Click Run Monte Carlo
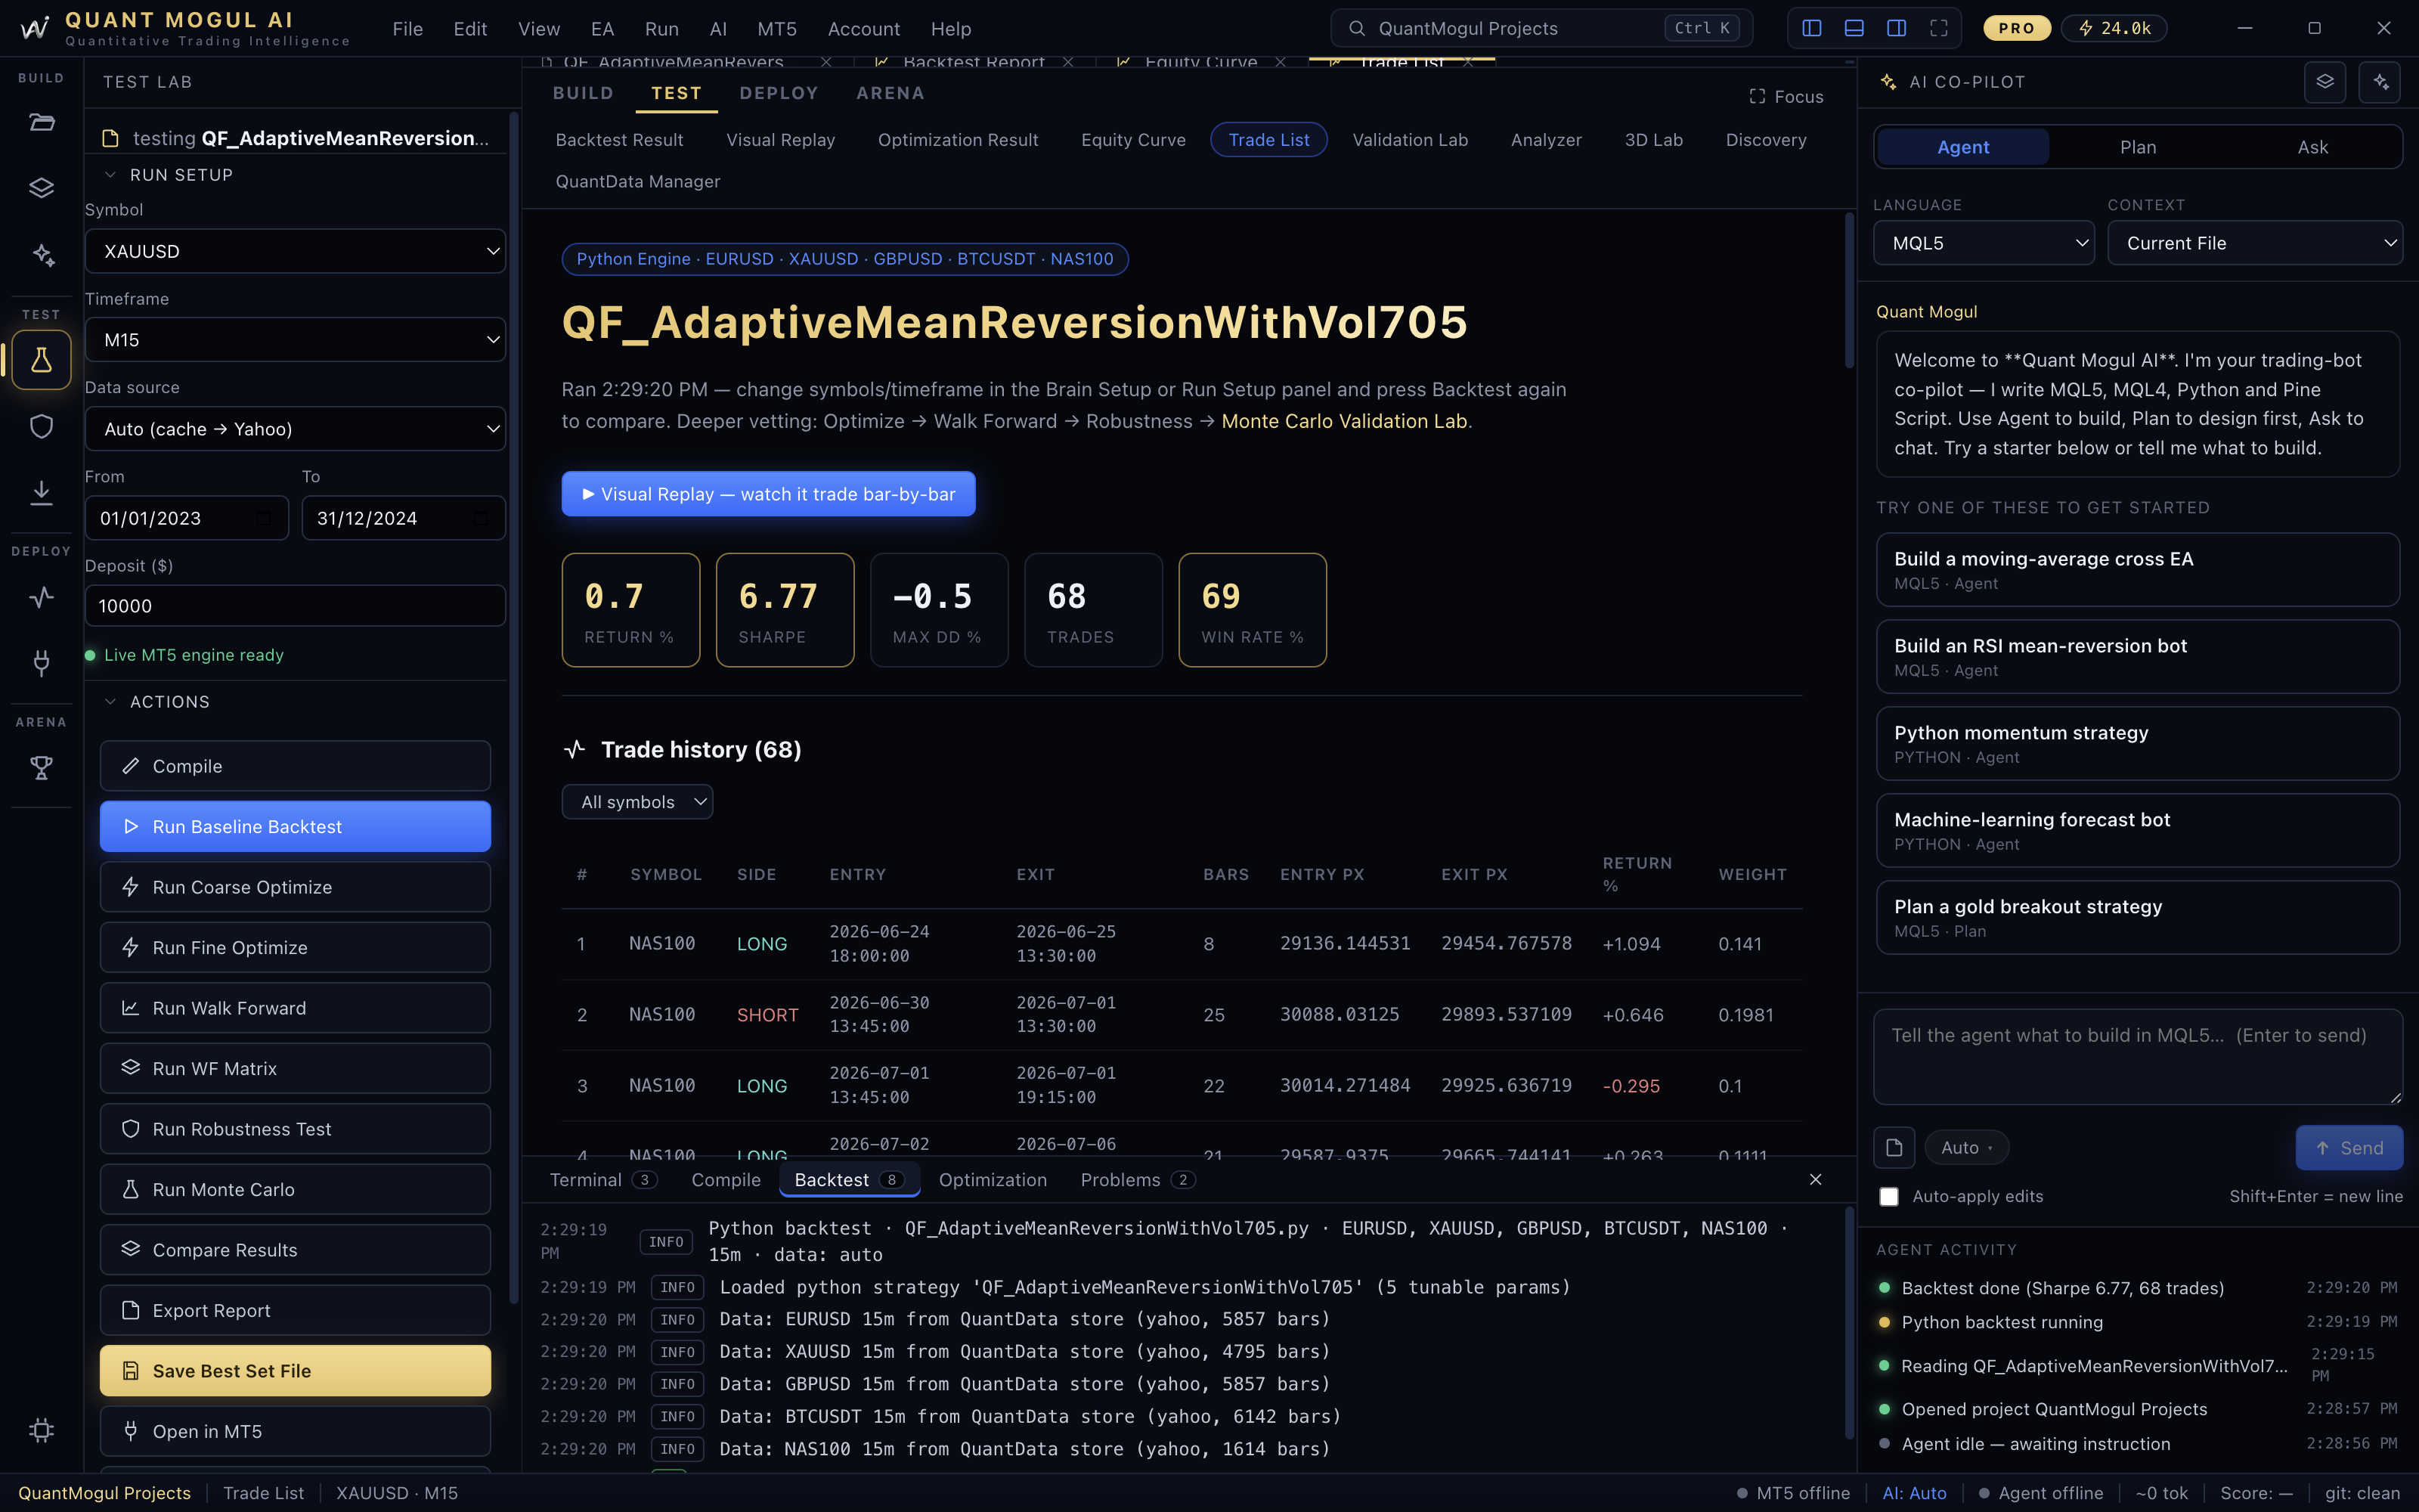 point(295,1190)
